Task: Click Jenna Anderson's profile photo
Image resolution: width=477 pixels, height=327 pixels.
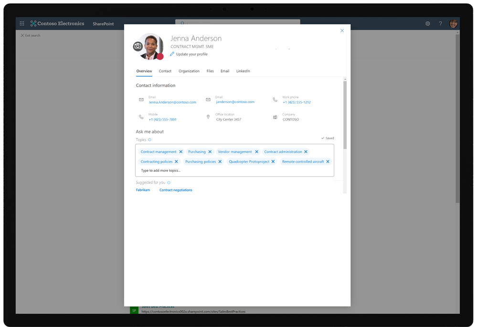Action: click(x=151, y=46)
